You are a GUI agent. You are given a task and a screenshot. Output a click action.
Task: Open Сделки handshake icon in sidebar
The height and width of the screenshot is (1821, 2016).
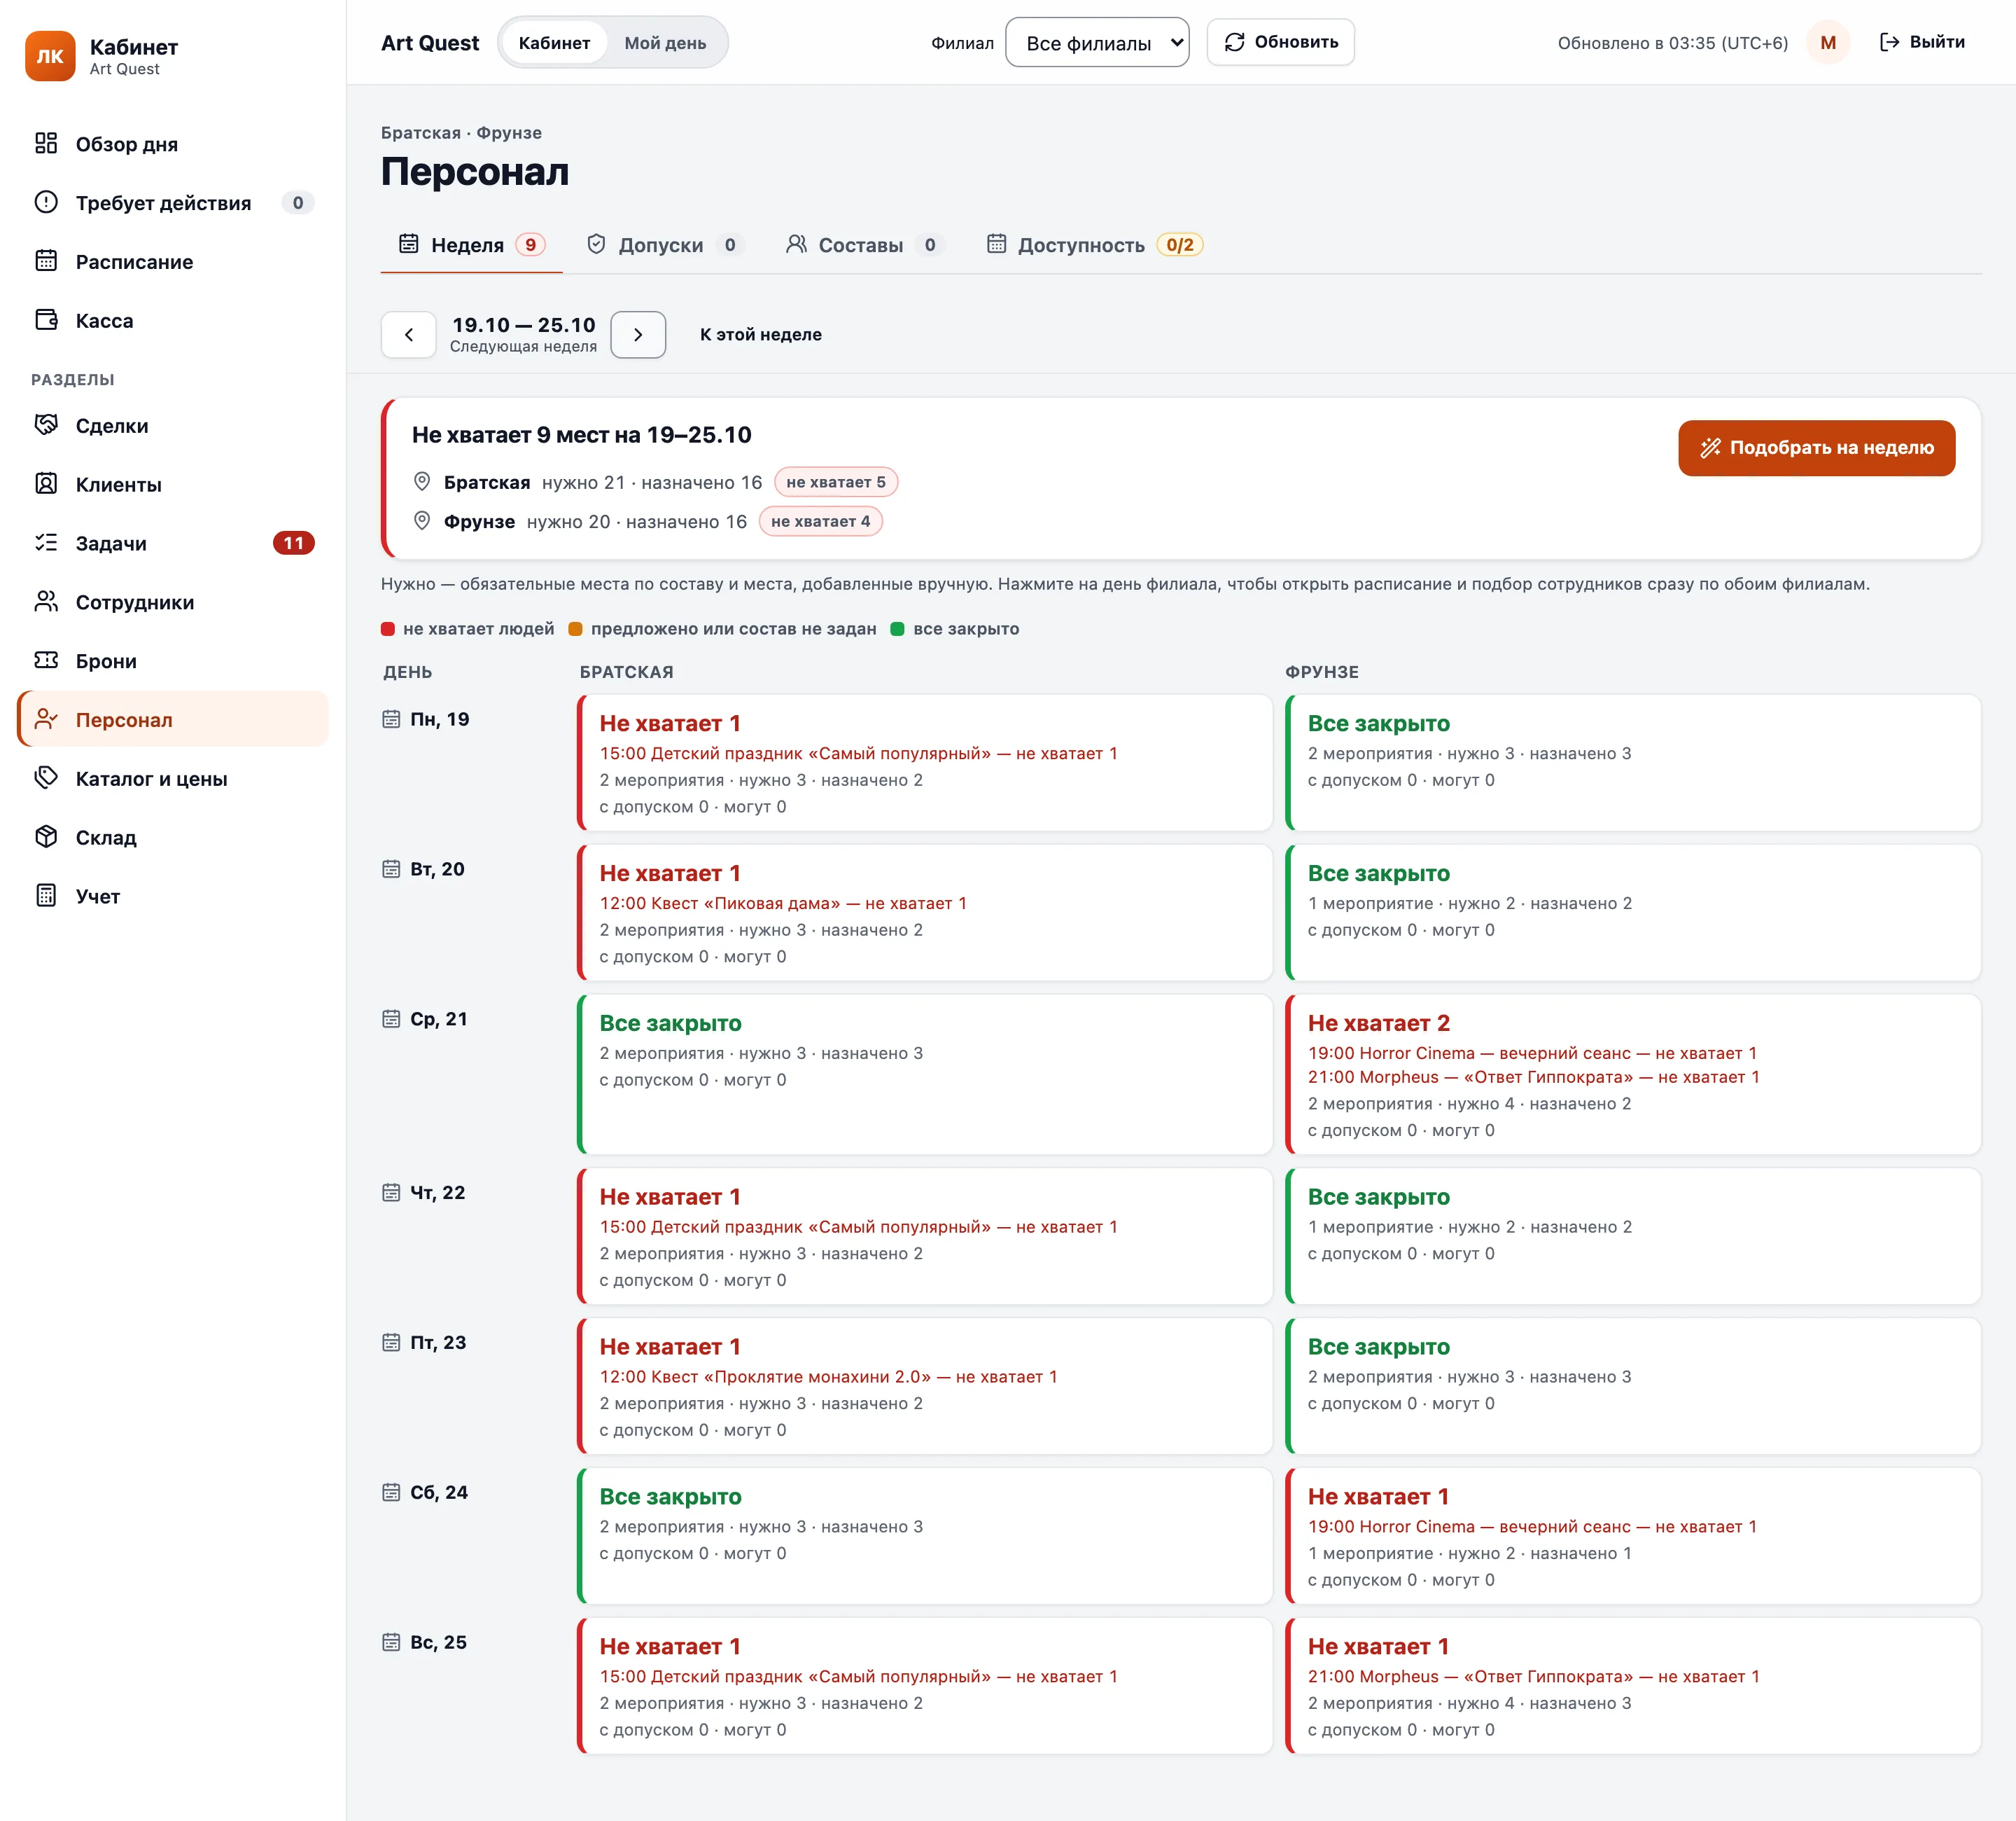[x=46, y=425]
